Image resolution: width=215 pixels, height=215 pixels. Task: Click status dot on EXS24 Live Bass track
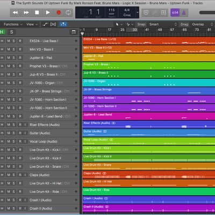76,41
